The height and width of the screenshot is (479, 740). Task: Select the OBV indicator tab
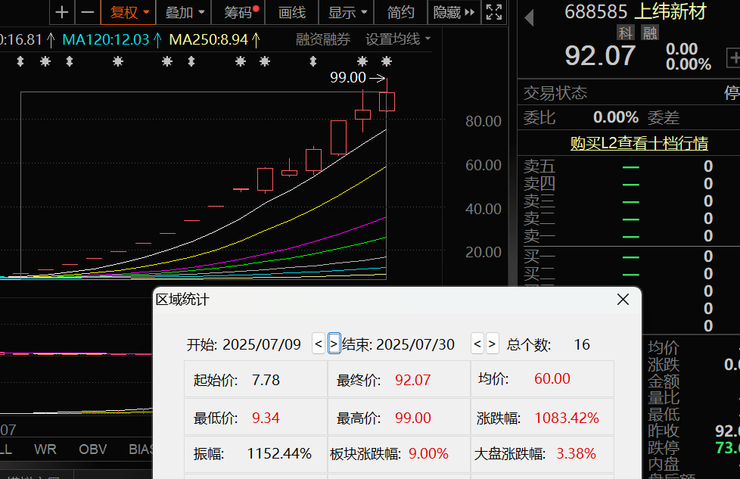pos(92,449)
